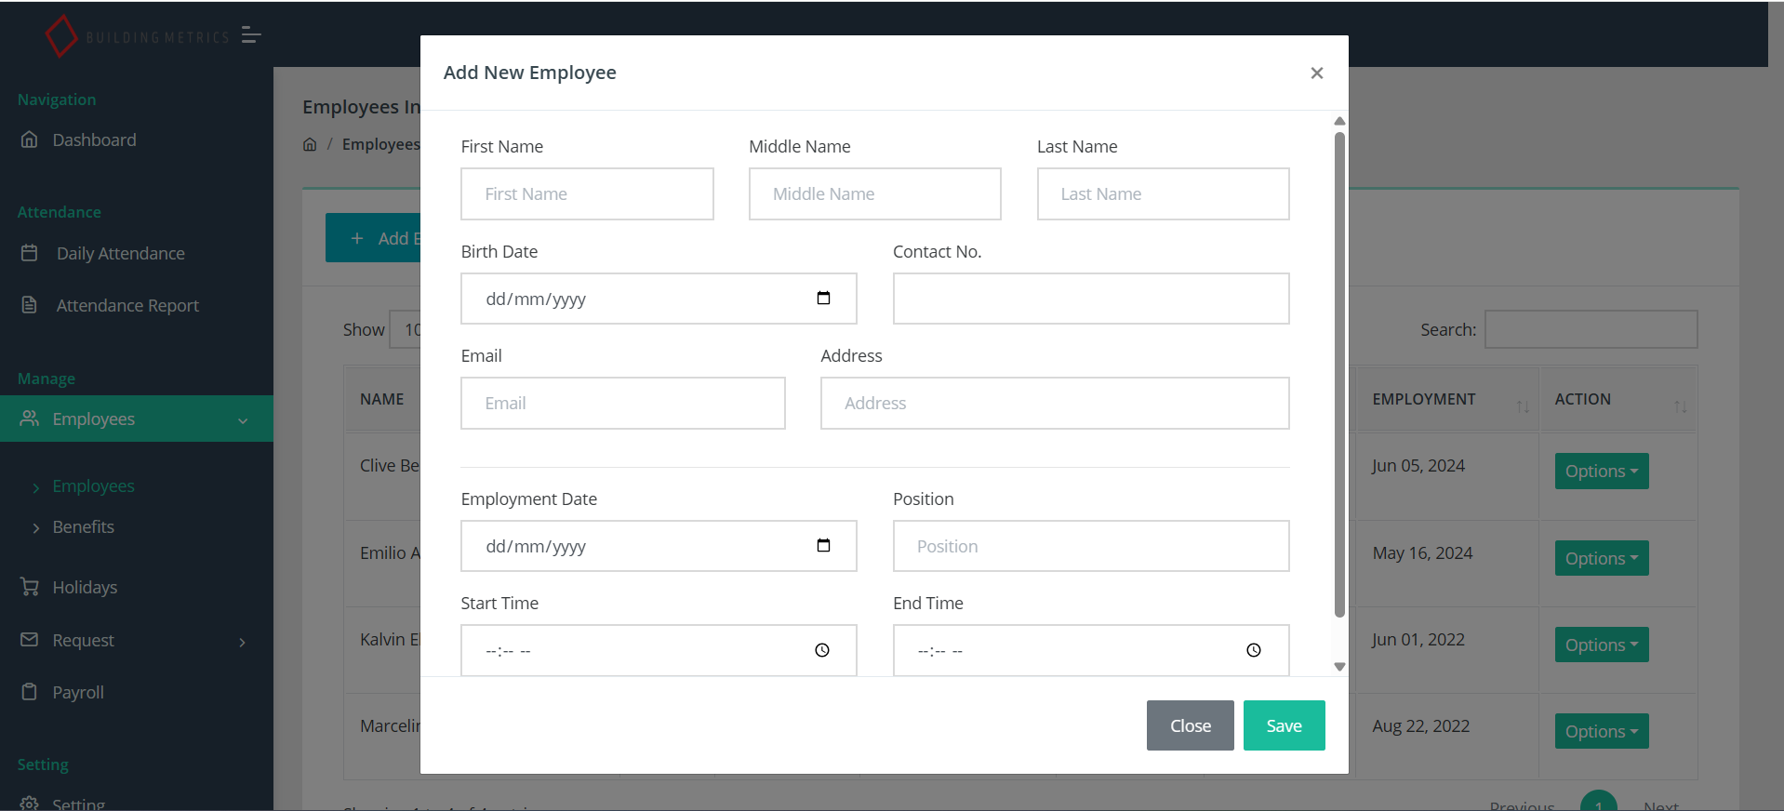Viewport: 1784px width, 811px height.
Task: Click the Start Time clock icon
Action: pos(822,650)
